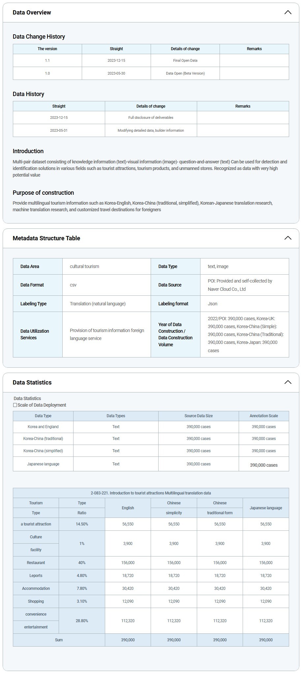Click the 'Labeling format' label cell
Viewport: 301px width, 674px height.
tap(173, 304)
